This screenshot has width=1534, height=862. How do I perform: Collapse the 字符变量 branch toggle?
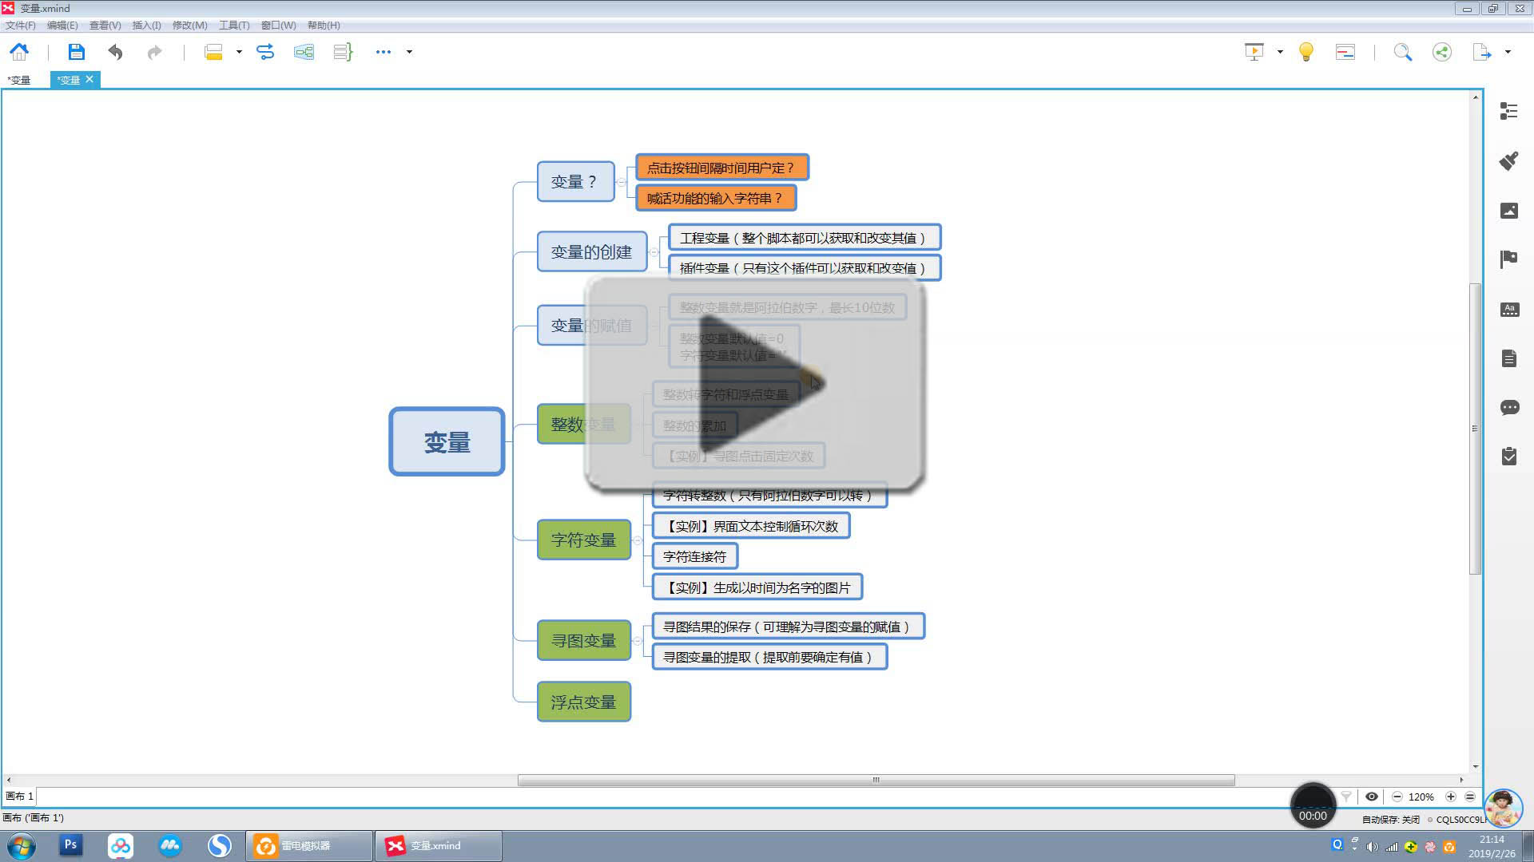(x=638, y=540)
